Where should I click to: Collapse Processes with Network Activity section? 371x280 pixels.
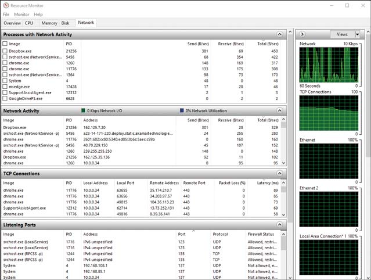coord(279,34)
